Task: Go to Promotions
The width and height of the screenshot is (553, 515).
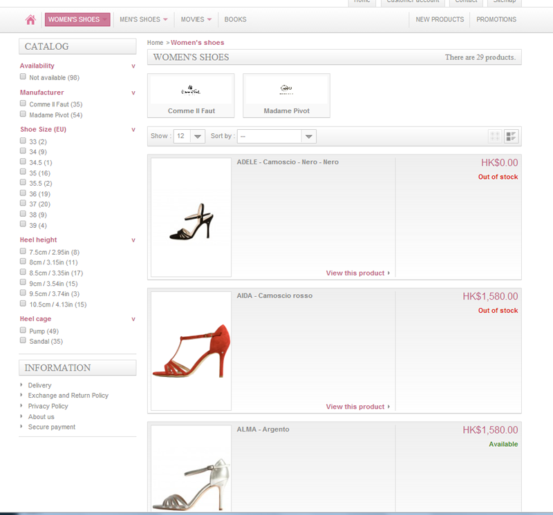Action: pyautogui.click(x=496, y=19)
